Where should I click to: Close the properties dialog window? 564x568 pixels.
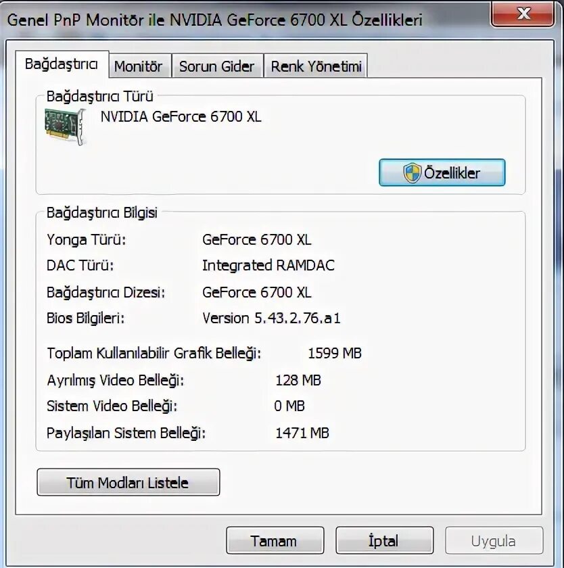[x=523, y=14]
